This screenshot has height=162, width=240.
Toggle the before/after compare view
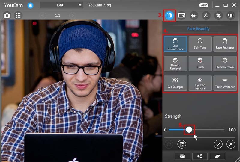(181, 144)
